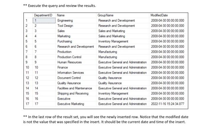The height and width of the screenshot is (128, 207).
Task: Select row header number 17
Action: 28,104
